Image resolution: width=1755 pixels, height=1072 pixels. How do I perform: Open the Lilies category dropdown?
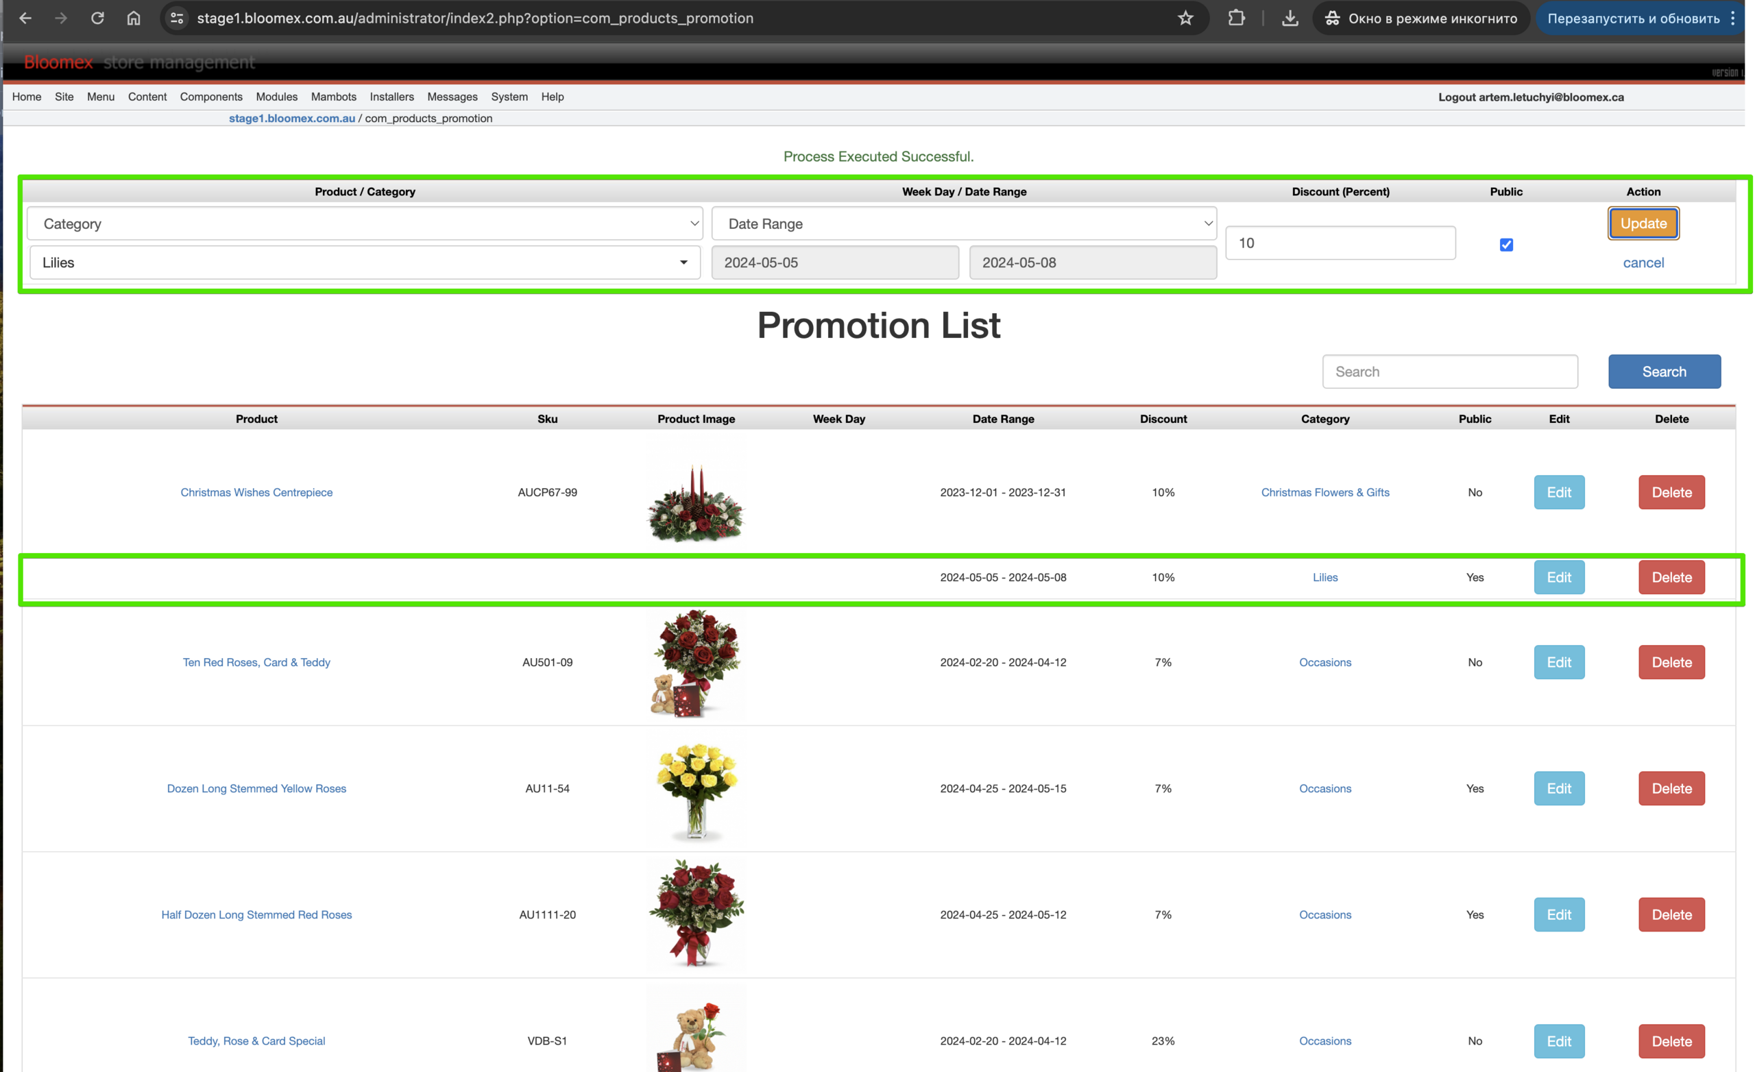click(x=365, y=263)
